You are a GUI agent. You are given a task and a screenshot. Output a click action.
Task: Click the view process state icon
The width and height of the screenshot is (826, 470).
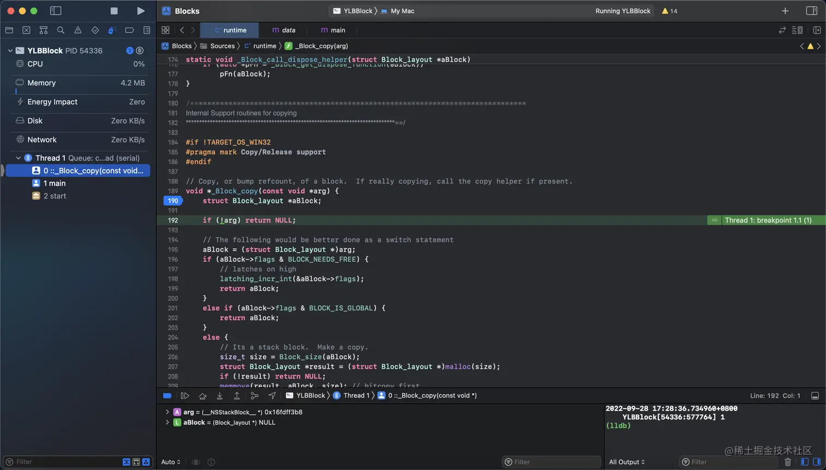pos(140,51)
